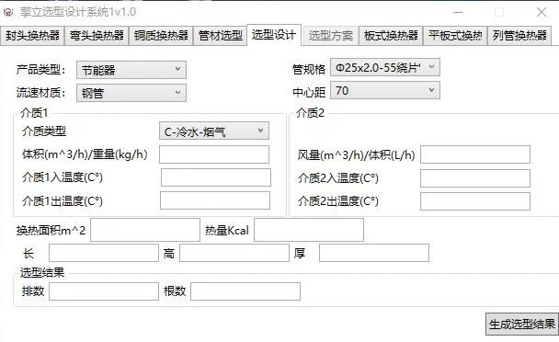Click the 热量Kcal input field
559x342 pixels.
click(309, 230)
